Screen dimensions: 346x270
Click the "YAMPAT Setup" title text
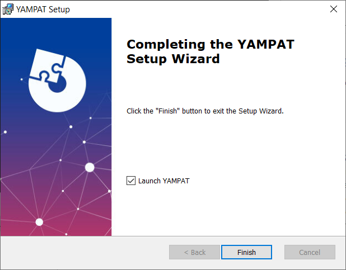tap(44, 10)
